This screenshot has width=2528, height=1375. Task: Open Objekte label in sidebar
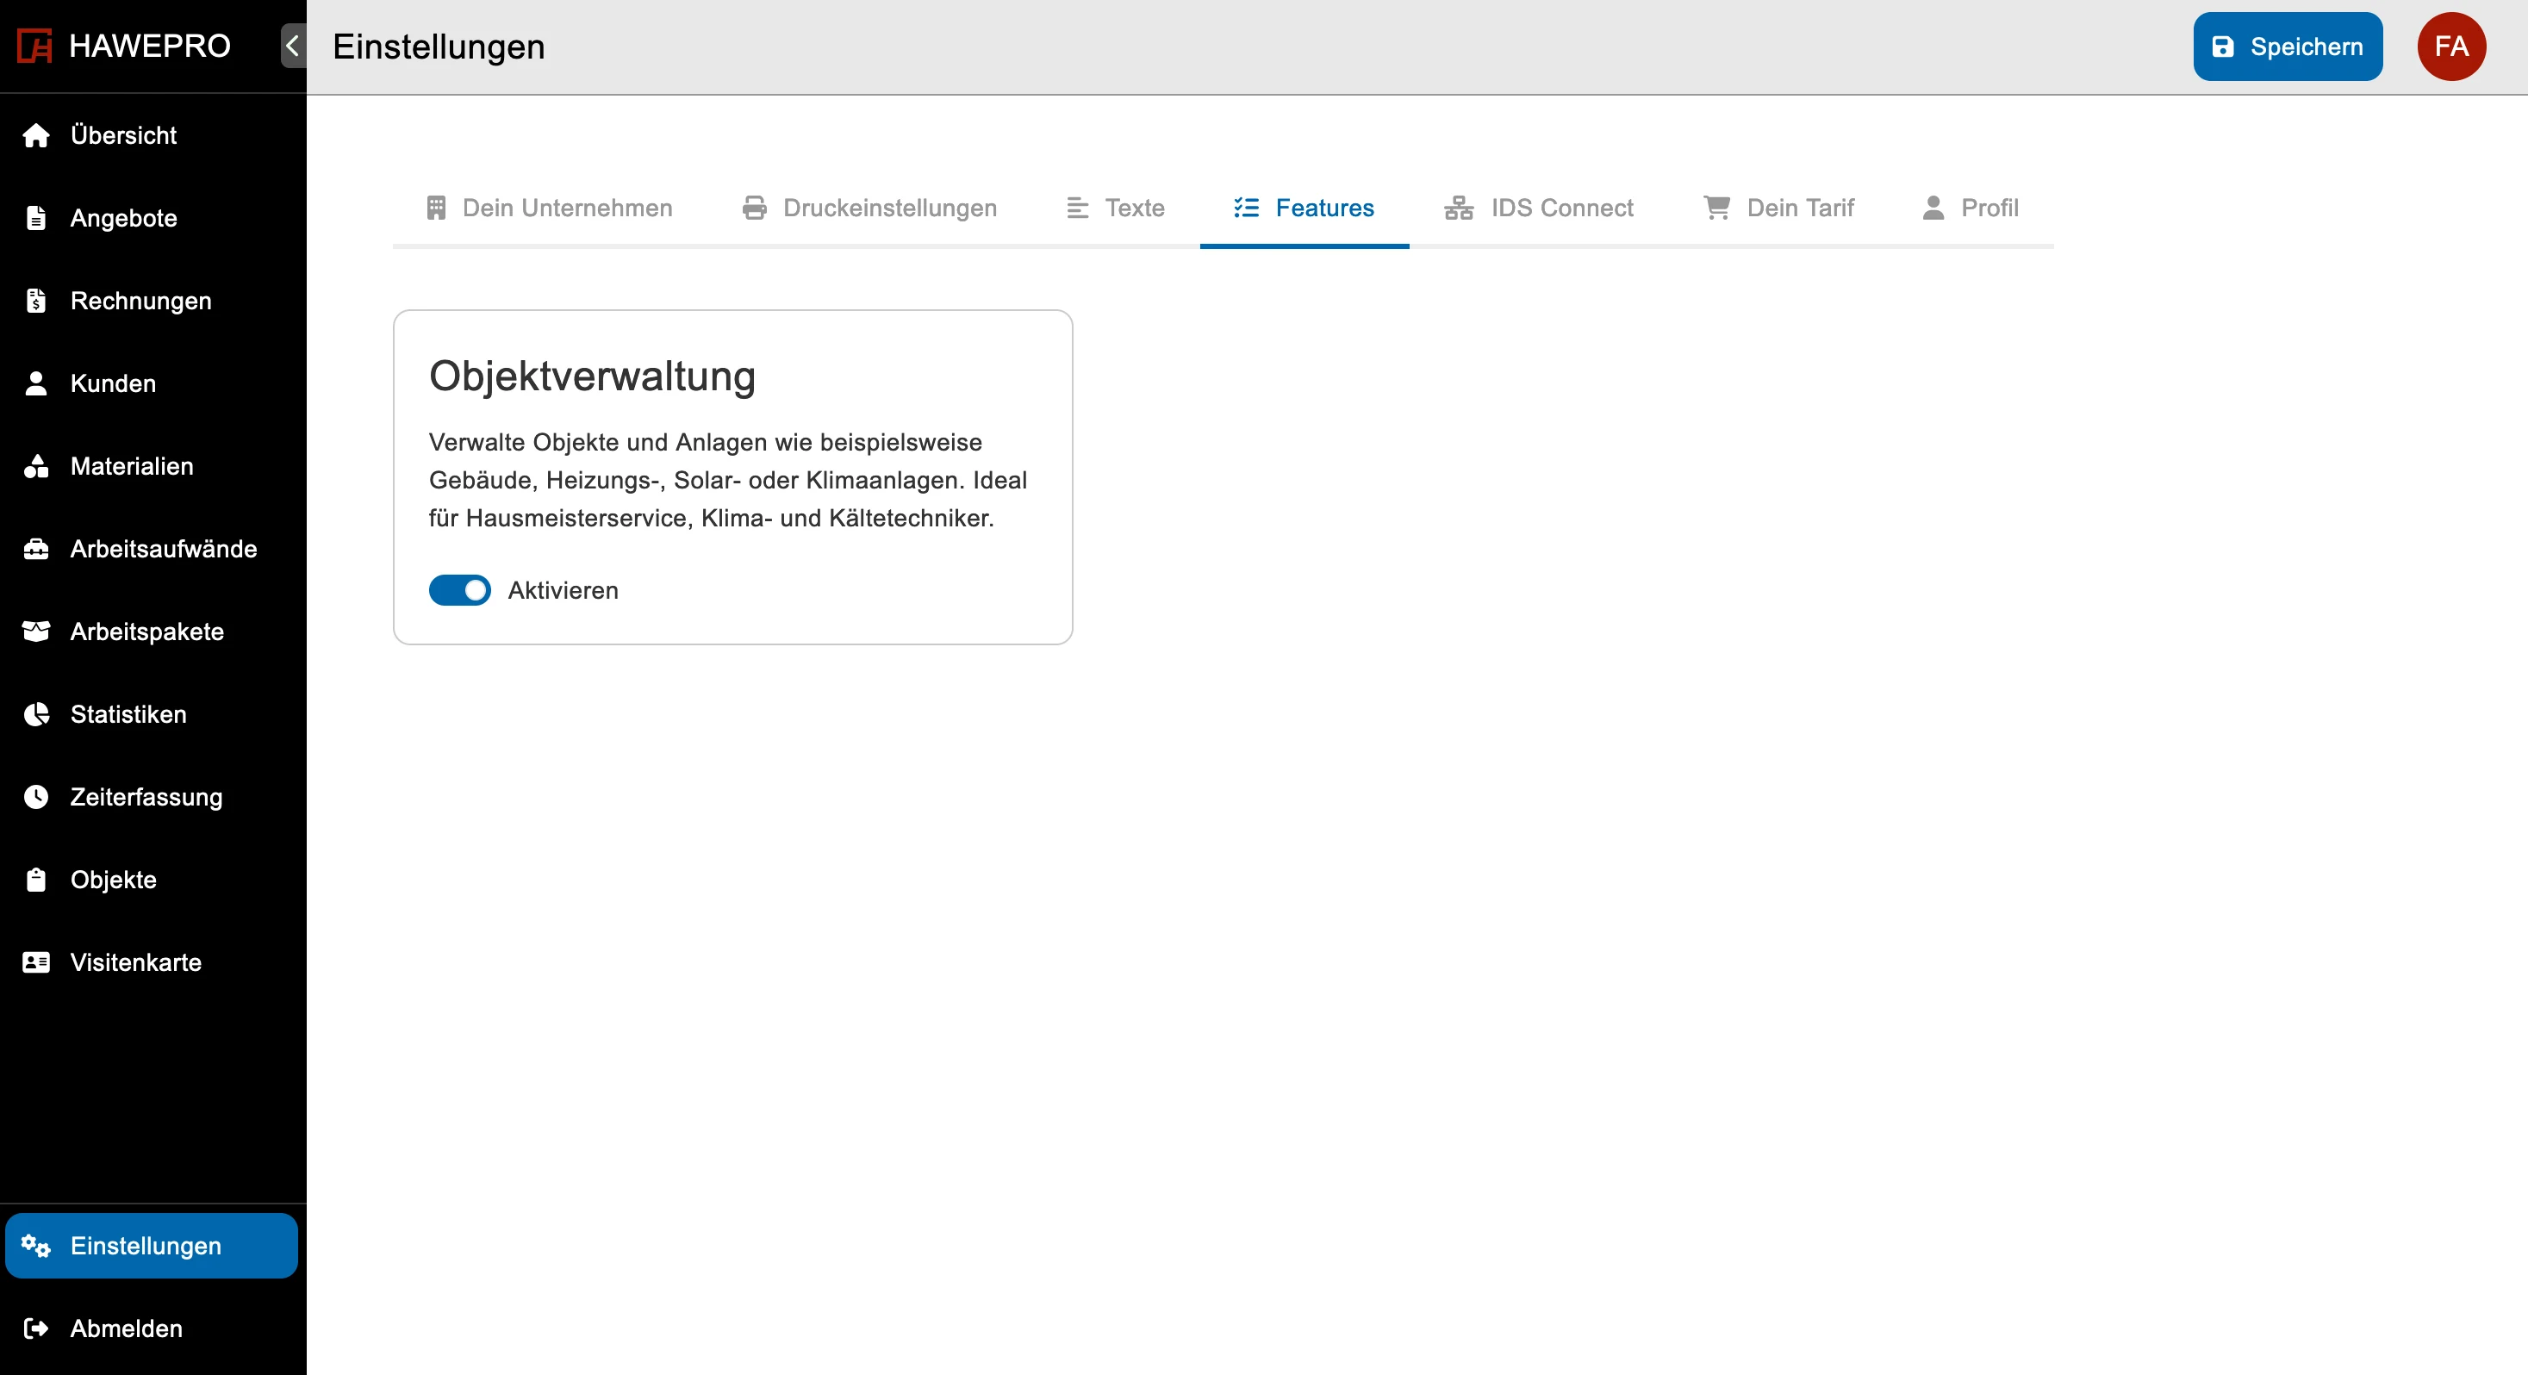114,880
